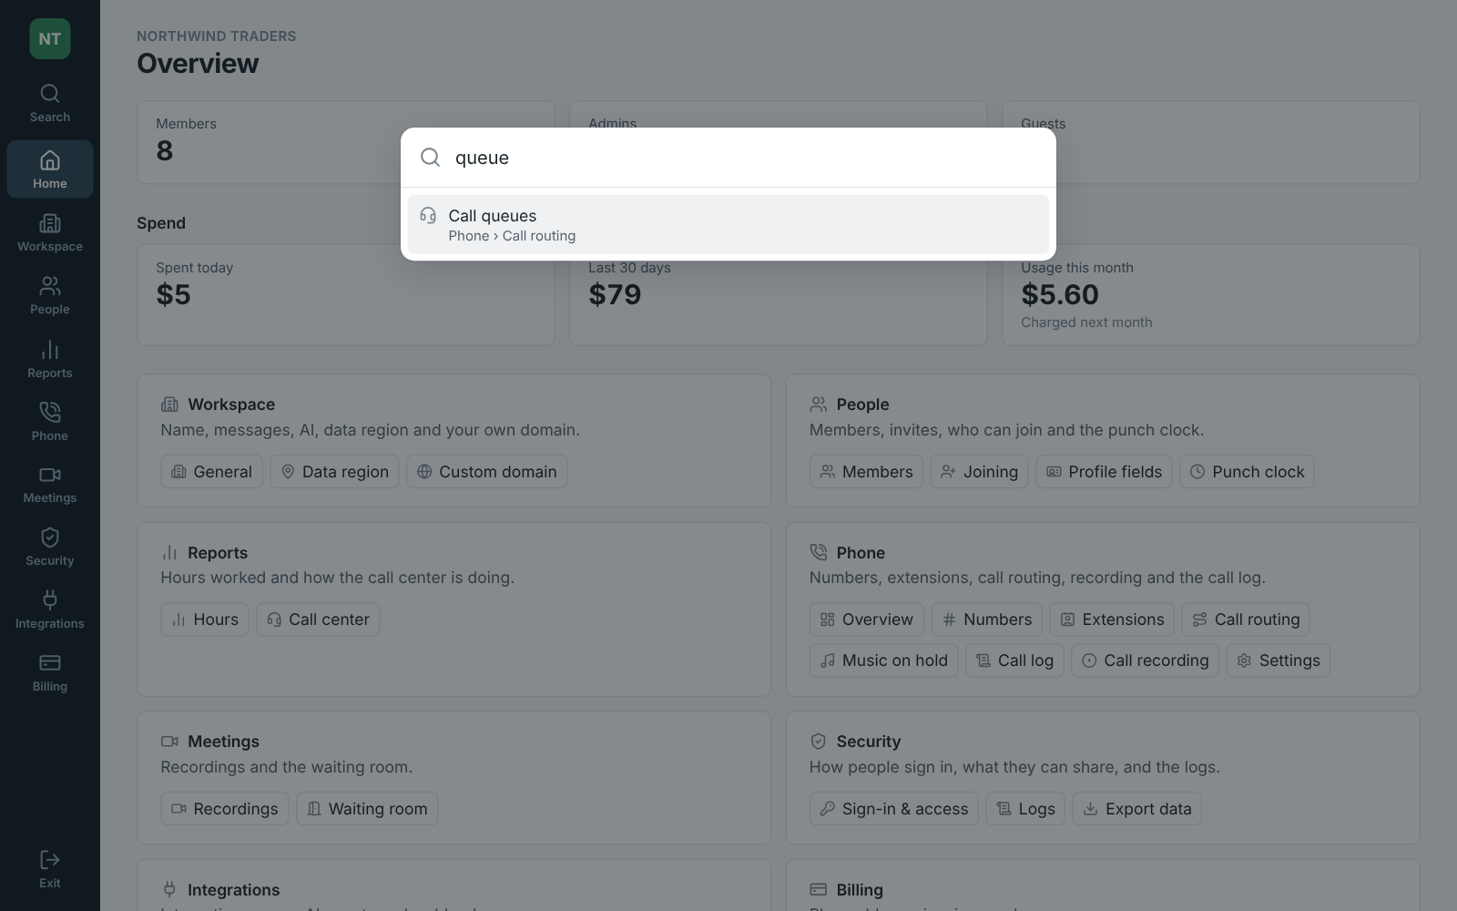Open security Logs chip
The width and height of the screenshot is (1457, 911).
pyautogui.click(x=1026, y=809)
